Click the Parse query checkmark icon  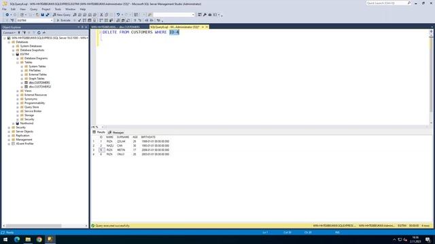pyautogui.click(x=80, y=20)
